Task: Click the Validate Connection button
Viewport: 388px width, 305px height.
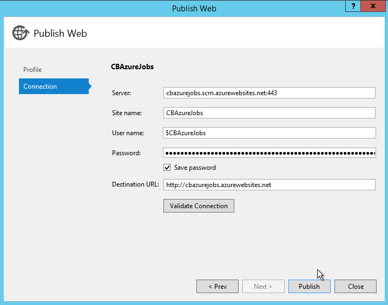Action: click(x=199, y=206)
